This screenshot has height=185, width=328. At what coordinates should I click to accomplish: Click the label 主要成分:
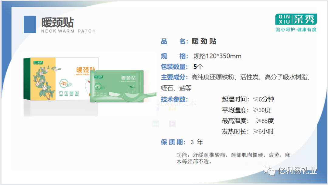[174, 78]
